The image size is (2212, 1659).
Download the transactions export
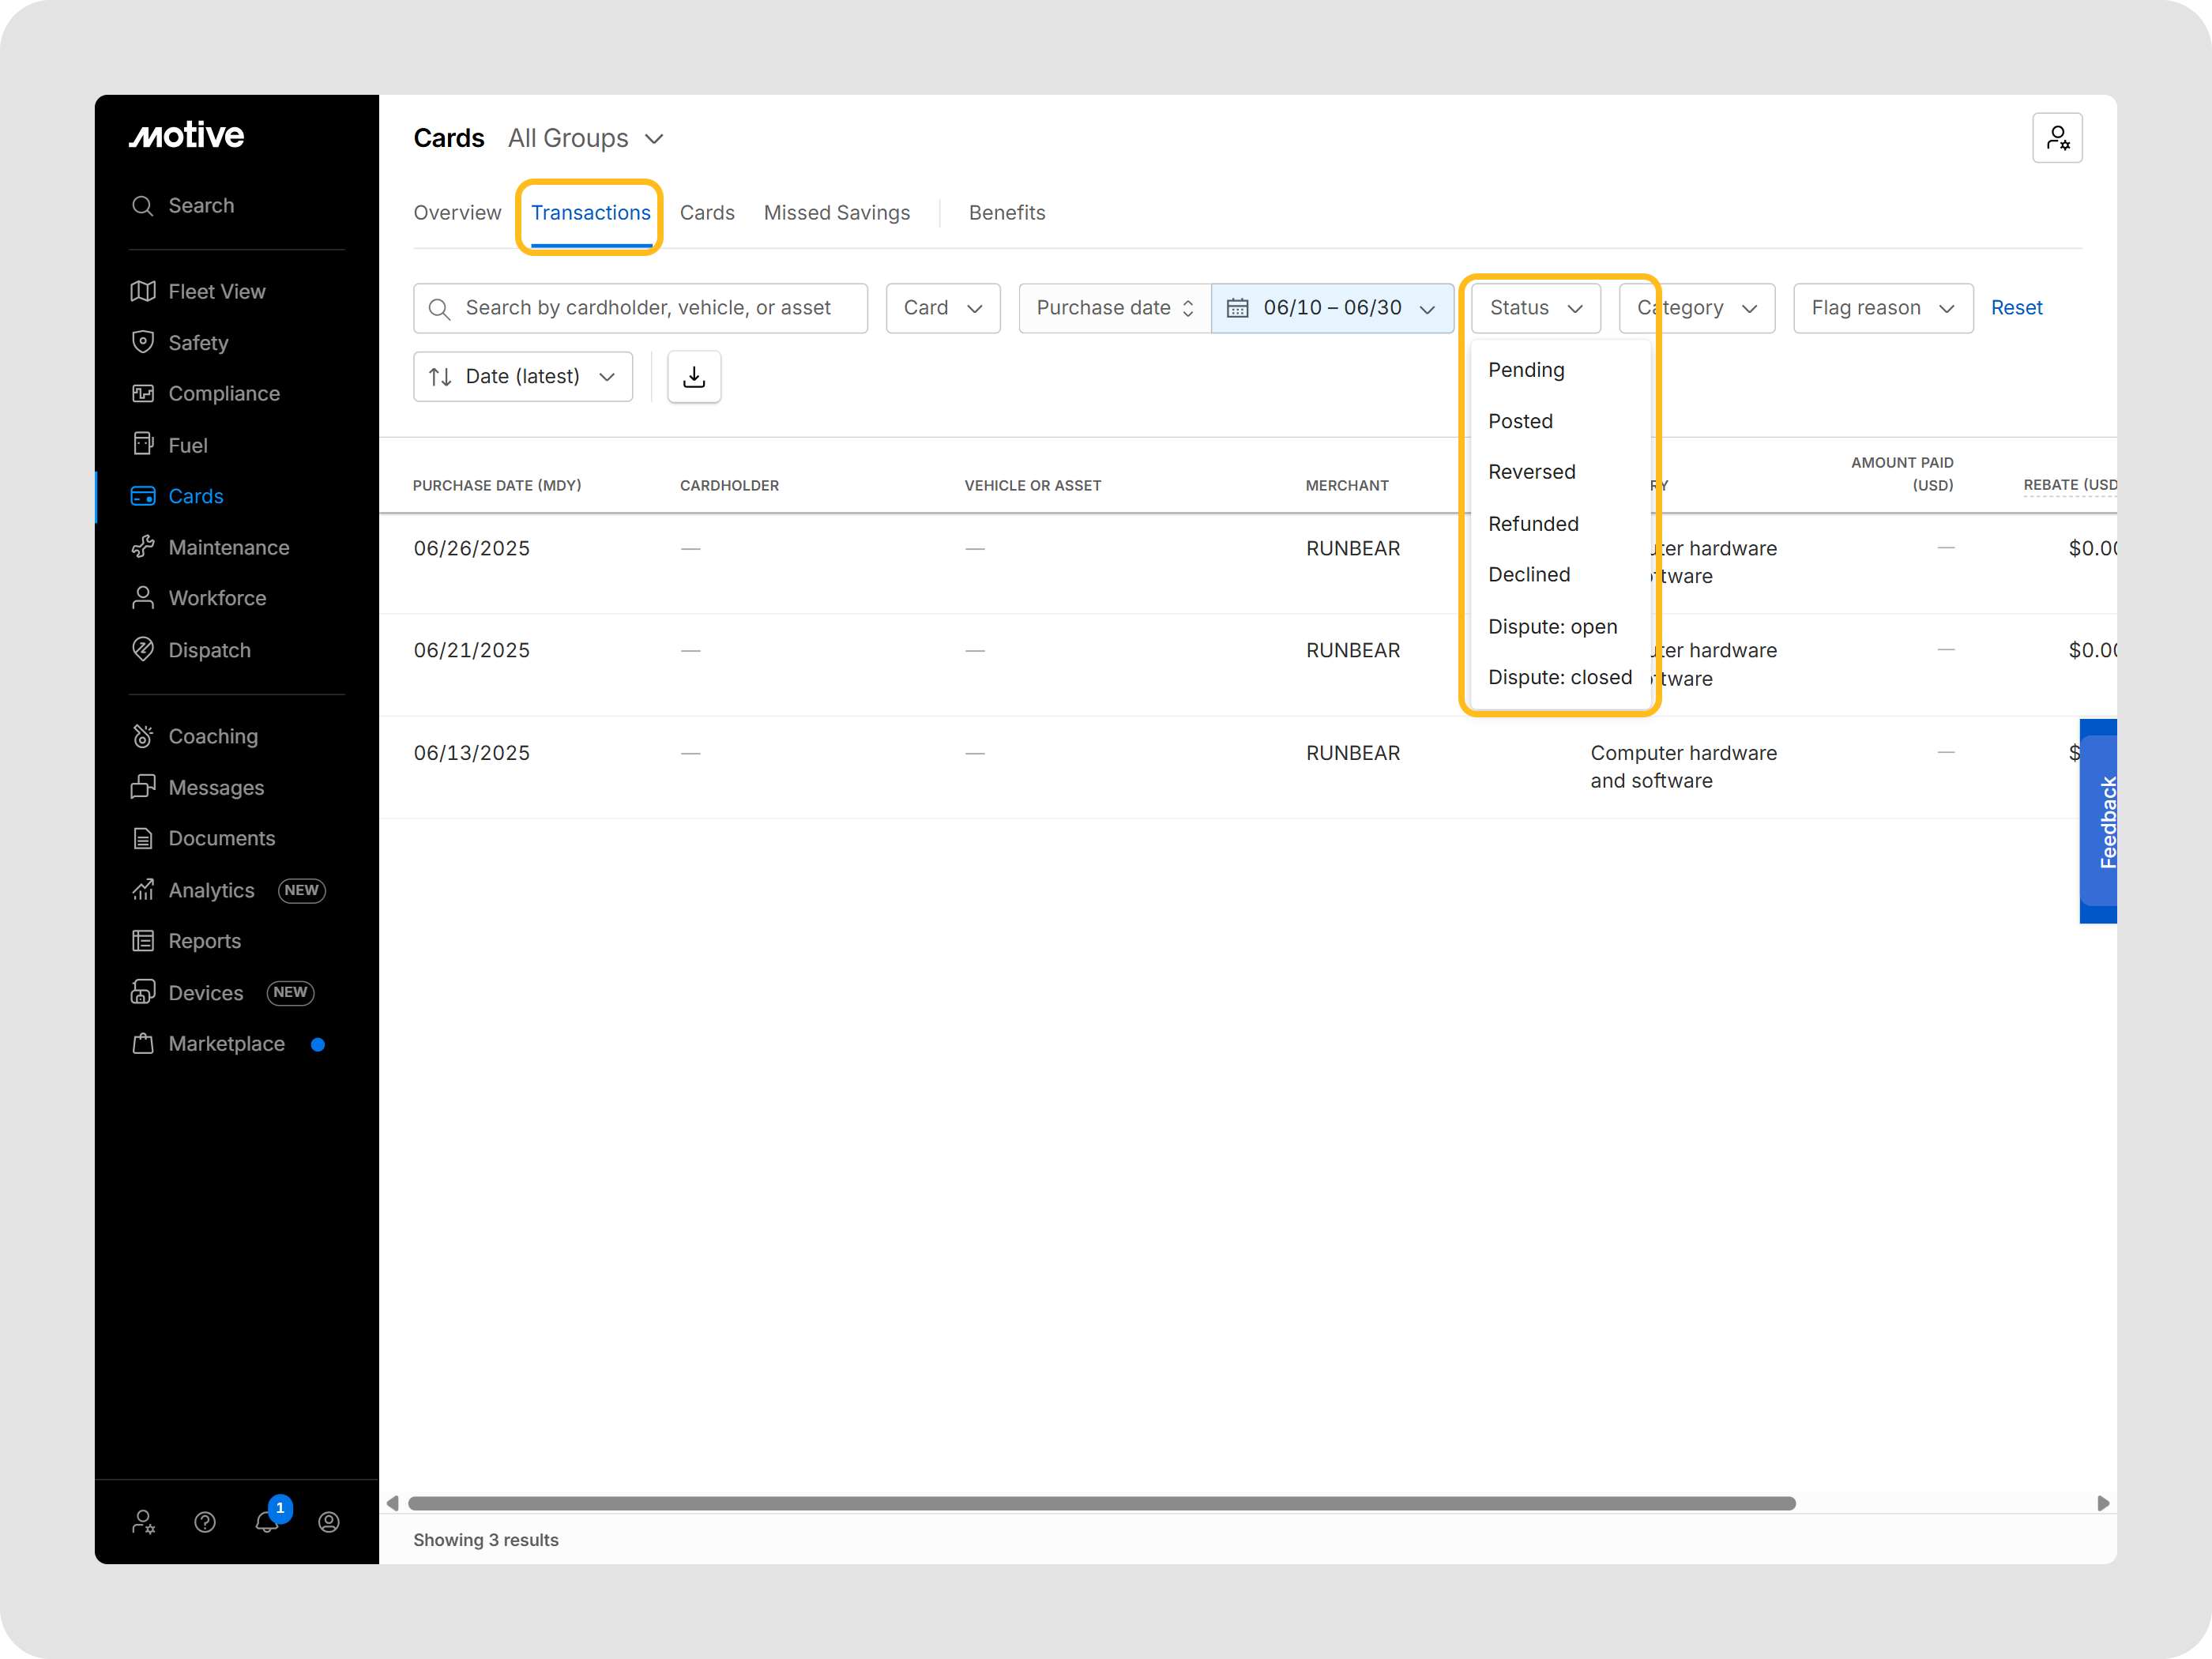pyautogui.click(x=694, y=377)
